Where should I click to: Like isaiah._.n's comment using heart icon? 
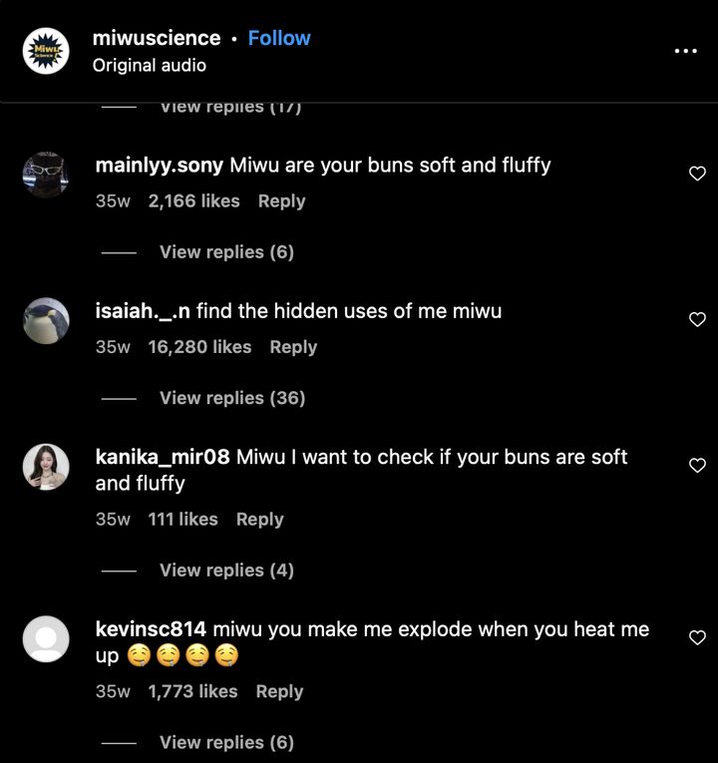[x=698, y=319]
